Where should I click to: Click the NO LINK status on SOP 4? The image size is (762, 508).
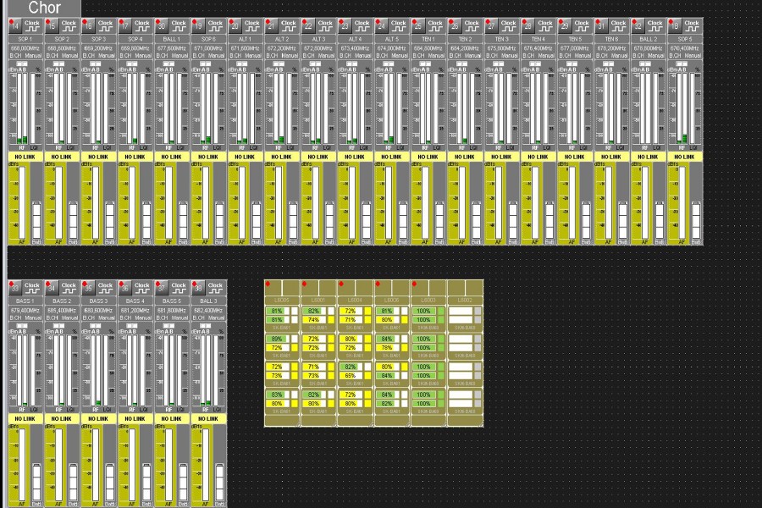coord(134,157)
